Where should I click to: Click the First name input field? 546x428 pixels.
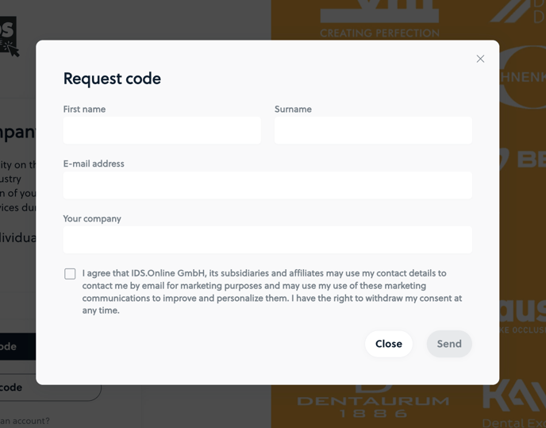(162, 130)
